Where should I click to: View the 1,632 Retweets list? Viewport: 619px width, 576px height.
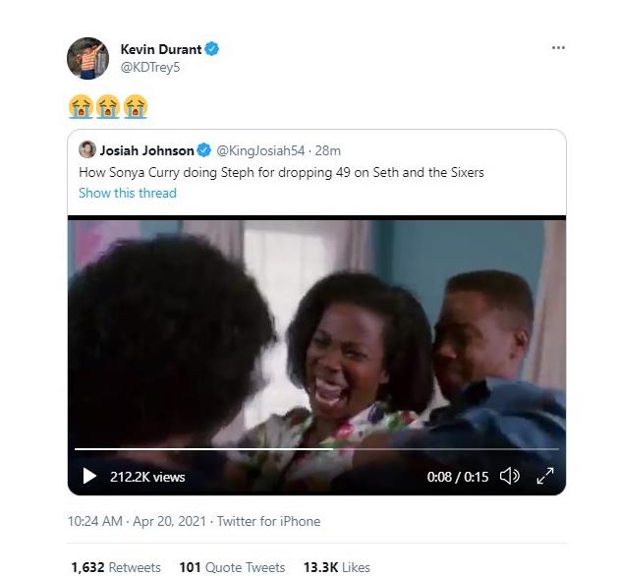116,567
